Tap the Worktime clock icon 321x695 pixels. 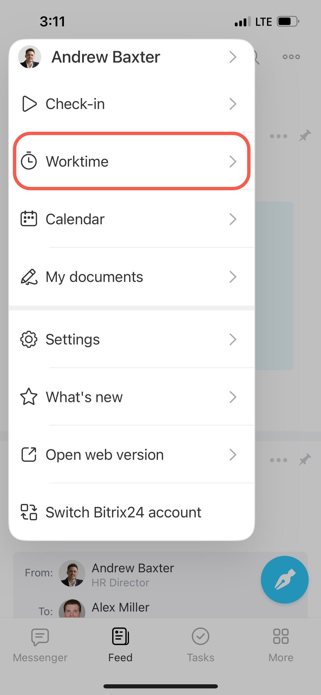29,161
